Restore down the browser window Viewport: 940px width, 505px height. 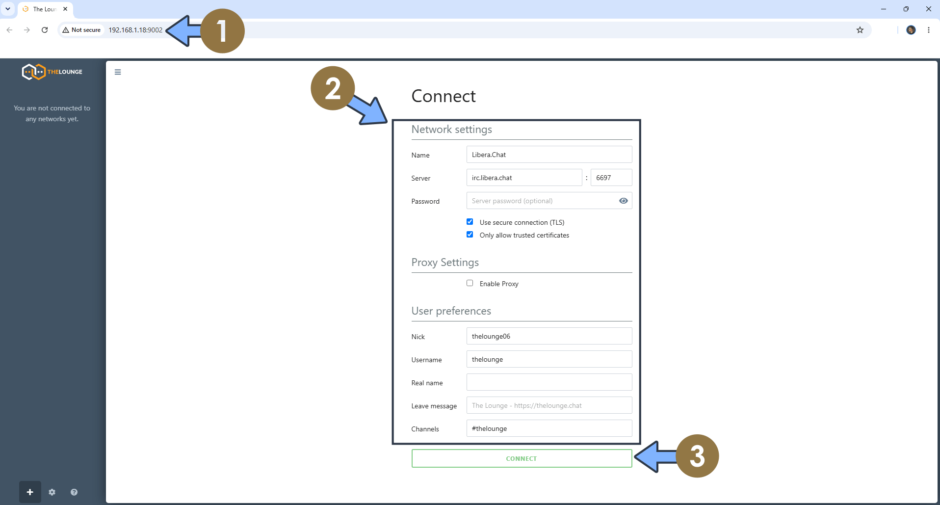pos(906,9)
